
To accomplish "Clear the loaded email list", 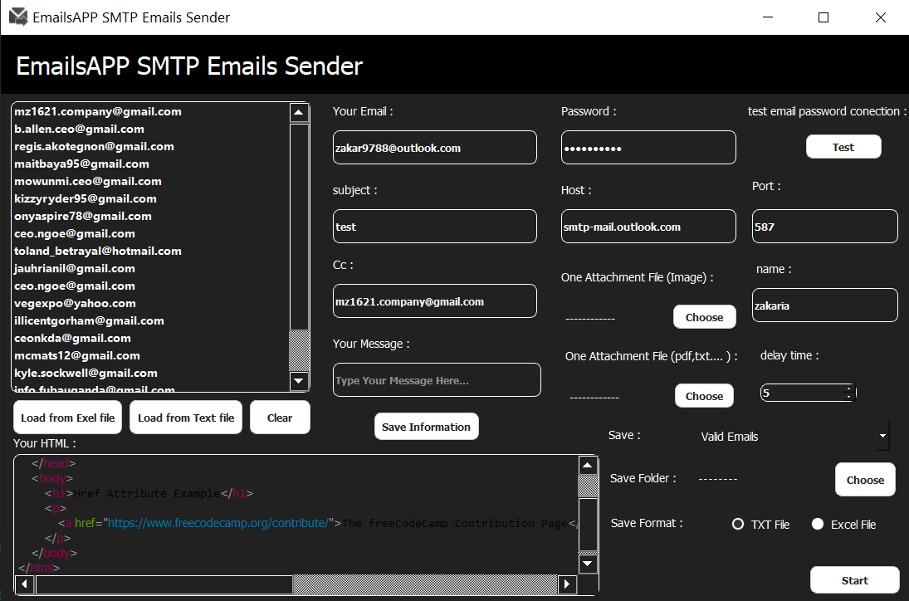I will point(280,417).
